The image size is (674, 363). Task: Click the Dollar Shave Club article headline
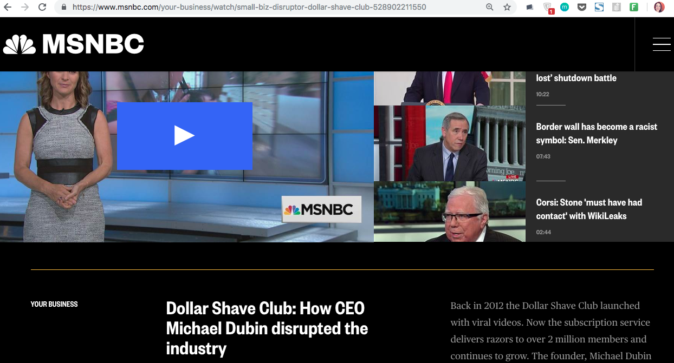tap(267, 328)
